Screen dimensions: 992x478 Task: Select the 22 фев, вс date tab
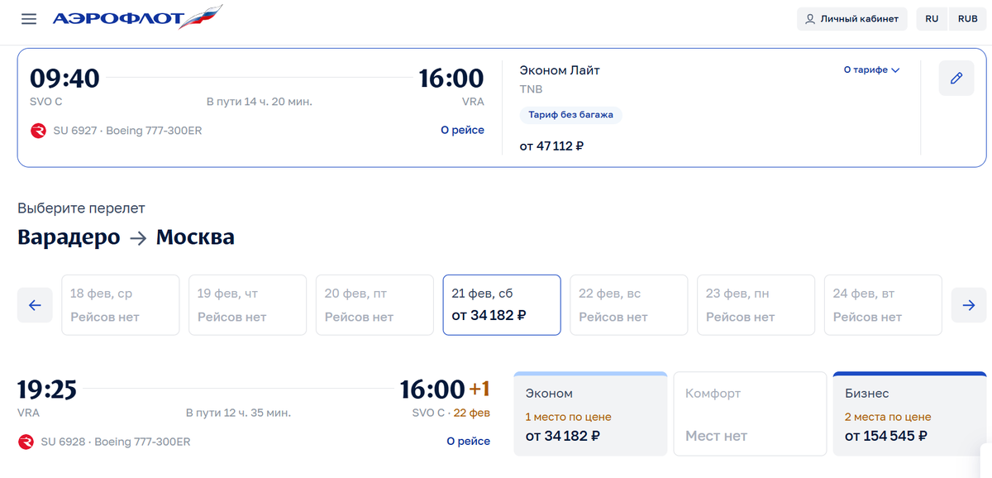(628, 305)
